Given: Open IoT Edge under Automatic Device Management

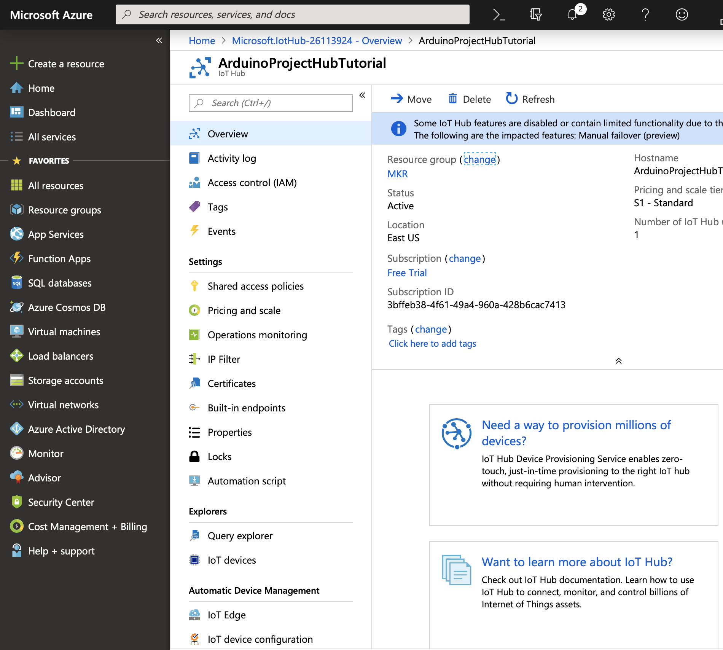Looking at the screenshot, I should 227,615.
